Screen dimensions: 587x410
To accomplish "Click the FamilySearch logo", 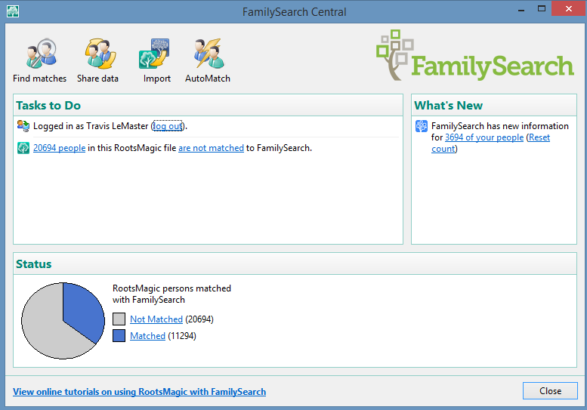I will [x=474, y=55].
